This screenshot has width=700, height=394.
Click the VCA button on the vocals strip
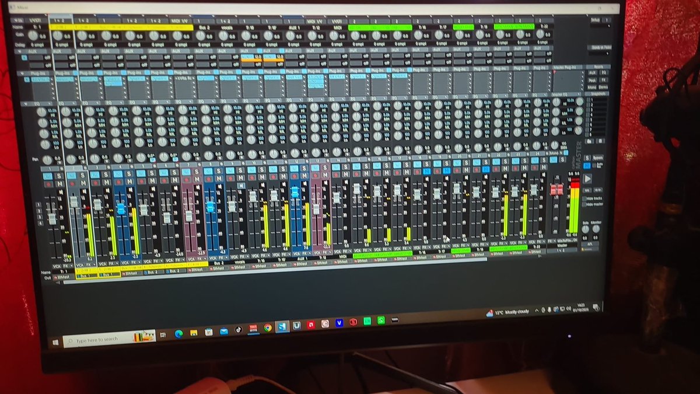[234, 257]
